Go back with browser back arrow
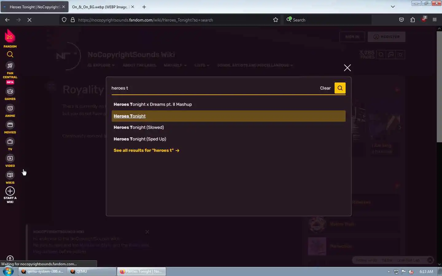The width and height of the screenshot is (442, 276). [x=7, y=20]
